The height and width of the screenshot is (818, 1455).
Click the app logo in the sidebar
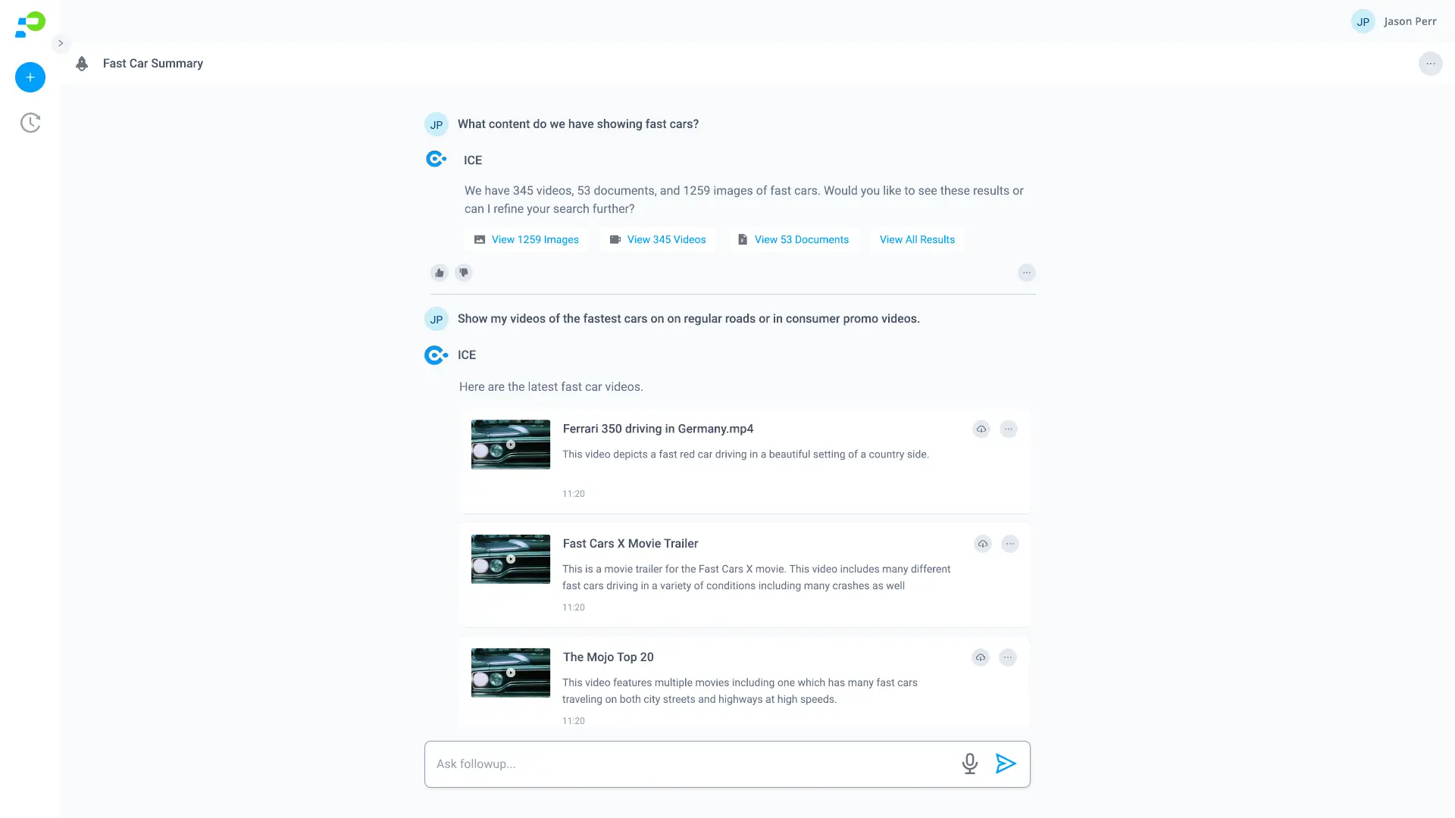click(x=30, y=24)
